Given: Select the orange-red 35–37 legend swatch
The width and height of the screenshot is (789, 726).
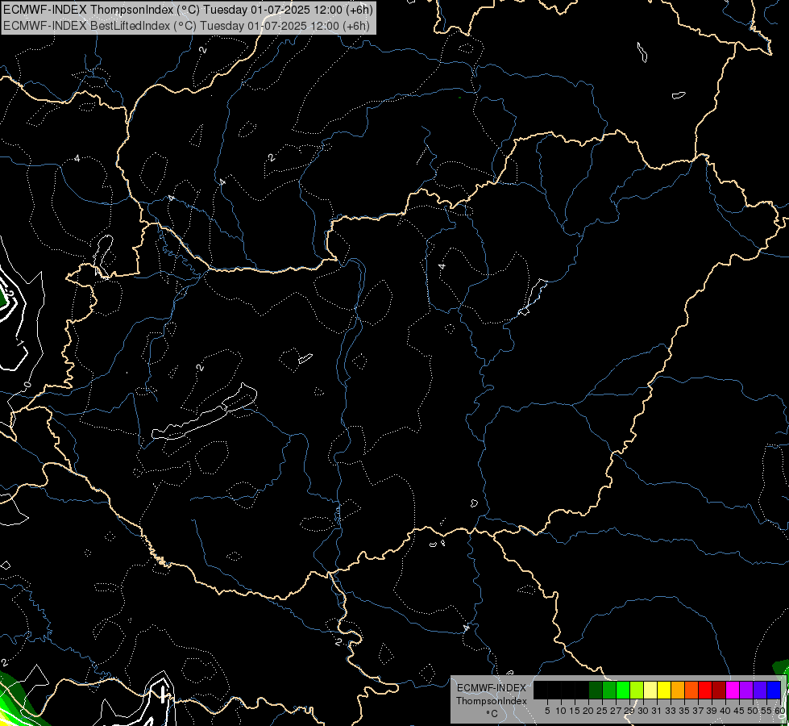Looking at the screenshot, I should (691, 691).
